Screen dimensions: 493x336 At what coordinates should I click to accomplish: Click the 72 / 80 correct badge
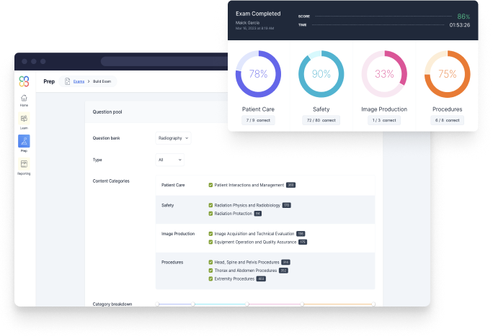pos(321,120)
